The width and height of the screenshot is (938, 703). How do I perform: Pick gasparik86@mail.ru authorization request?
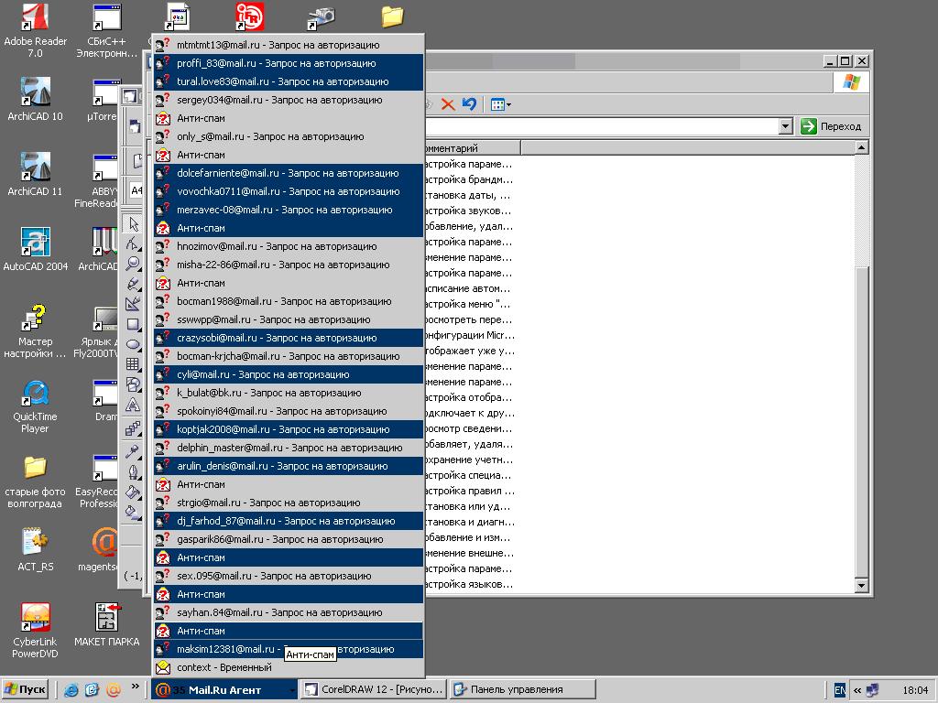289,539
